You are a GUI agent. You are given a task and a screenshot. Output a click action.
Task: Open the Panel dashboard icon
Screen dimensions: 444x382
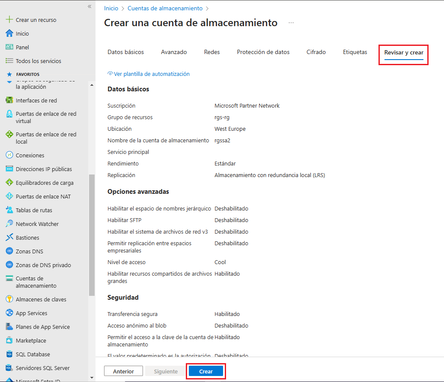pos(9,47)
